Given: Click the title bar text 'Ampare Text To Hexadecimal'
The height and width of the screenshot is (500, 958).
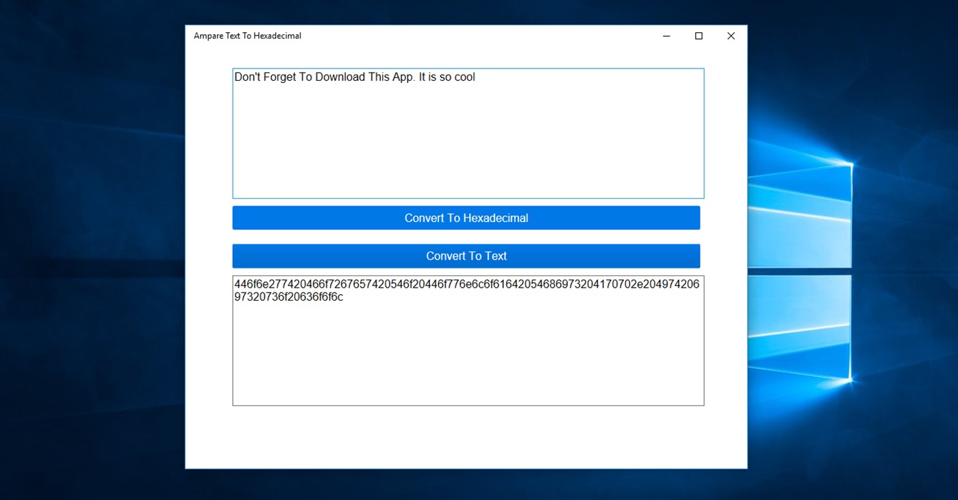Looking at the screenshot, I should [247, 36].
